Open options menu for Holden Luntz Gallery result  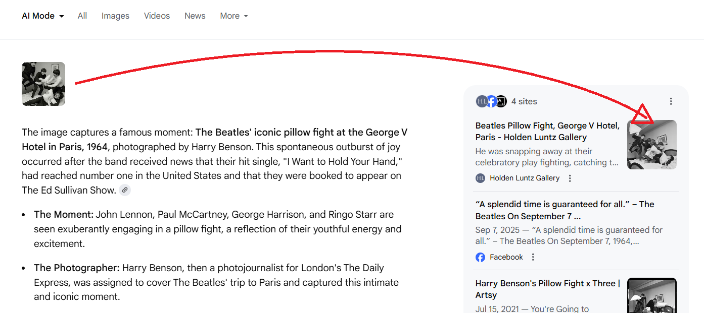pyautogui.click(x=570, y=178)
